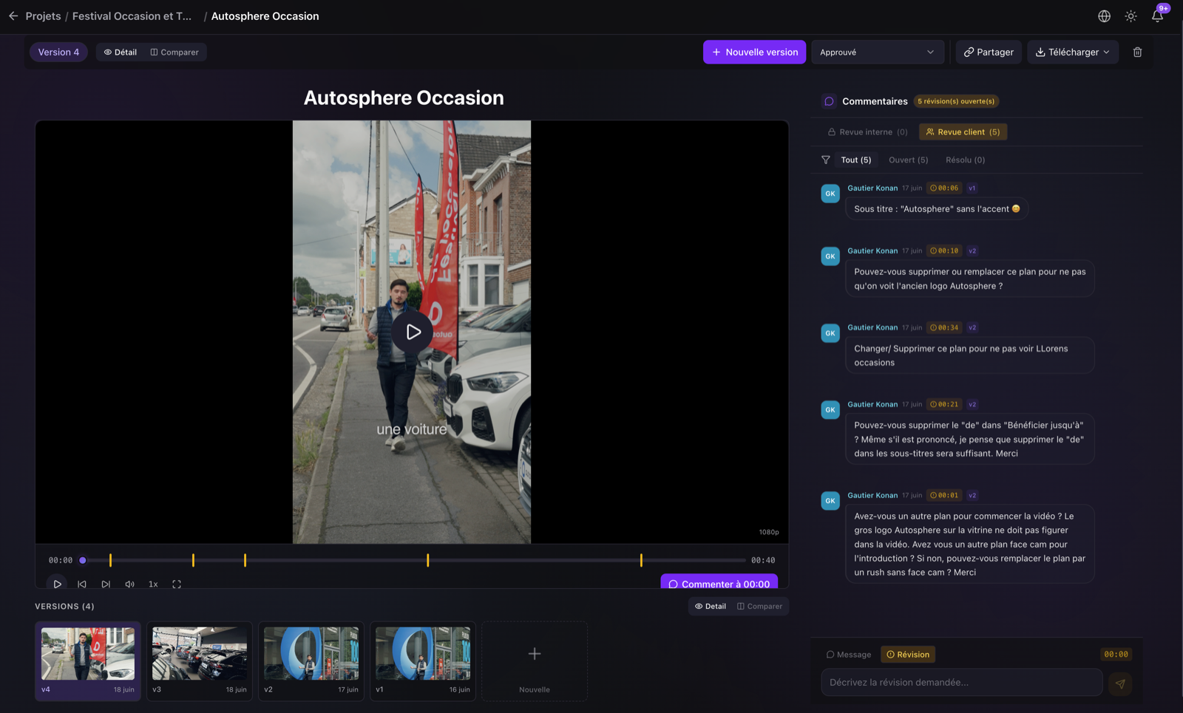This screenshot has height=713, width=1183.
Task: Open Revue interne (0) tab
Action: tap(867, 132)
